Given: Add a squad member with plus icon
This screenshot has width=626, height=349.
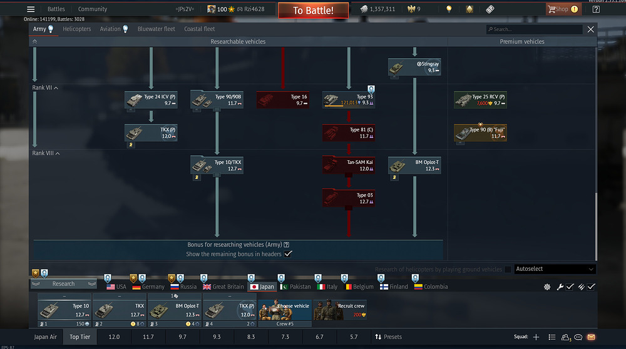Looking at the screenshot, I should point(536,337).
